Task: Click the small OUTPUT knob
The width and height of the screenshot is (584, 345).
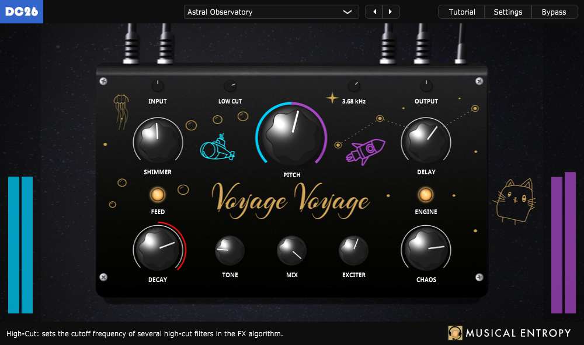Action: click(x=426, y=86)
